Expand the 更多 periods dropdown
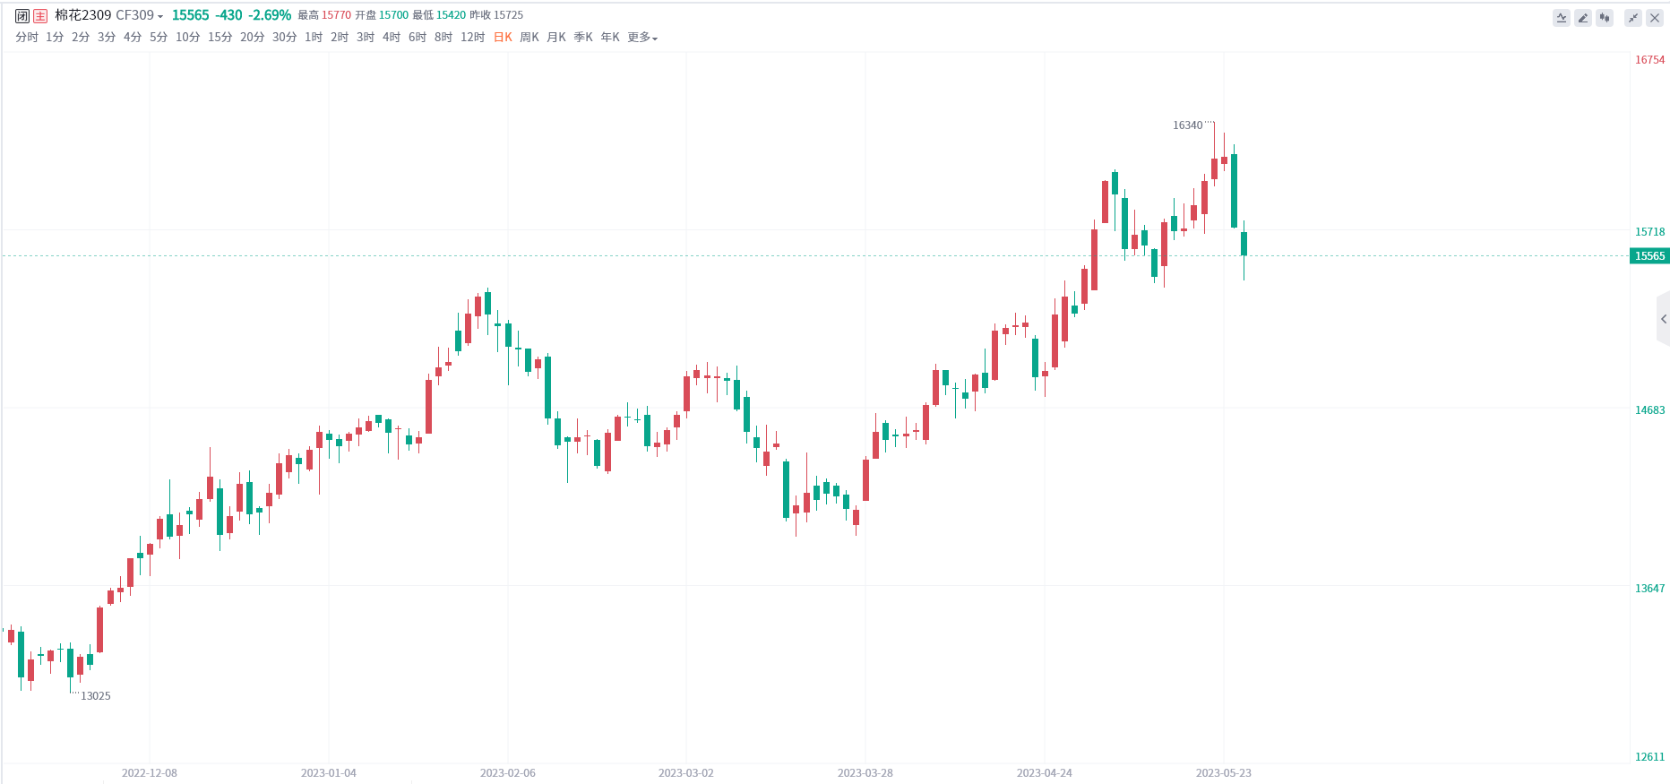The width and height of the screenshot is (1670, 784). click(x=642, y=38)
